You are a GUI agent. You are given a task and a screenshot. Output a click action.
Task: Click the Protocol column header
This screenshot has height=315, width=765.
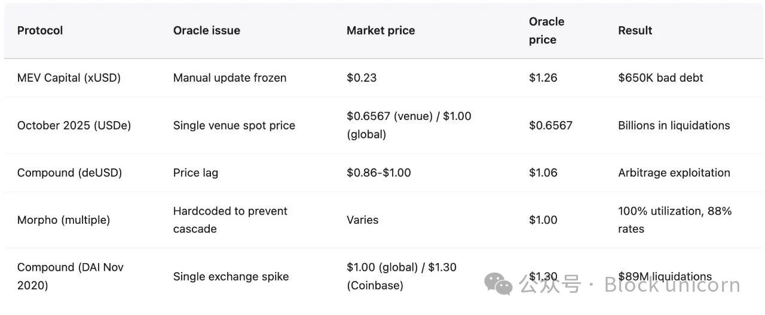coord(40,30)
